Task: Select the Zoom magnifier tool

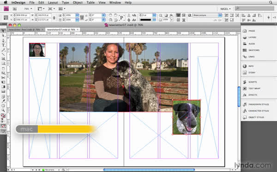Action: [x=3, y=110]
